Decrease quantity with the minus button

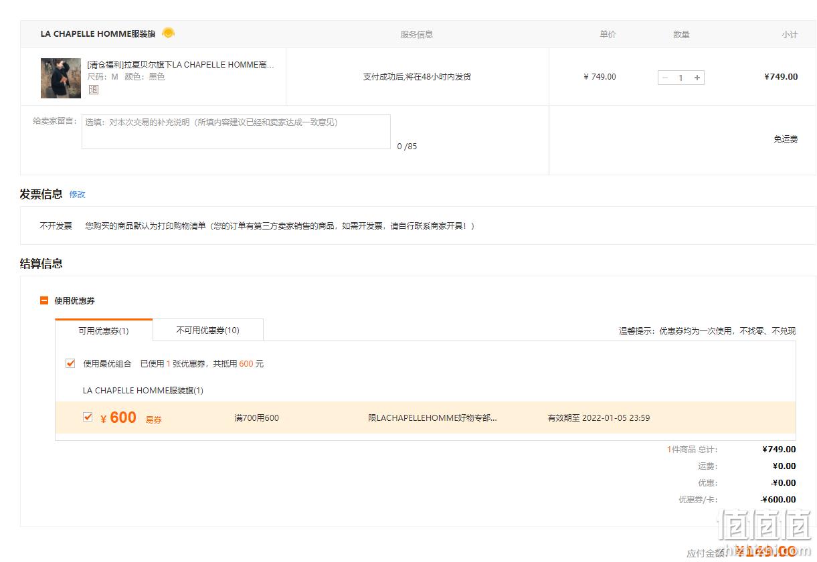pos(665,78)
